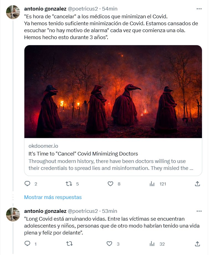
Task: Open antonio gonzalez profile from first tweet
Action: (x=45, y=9)
